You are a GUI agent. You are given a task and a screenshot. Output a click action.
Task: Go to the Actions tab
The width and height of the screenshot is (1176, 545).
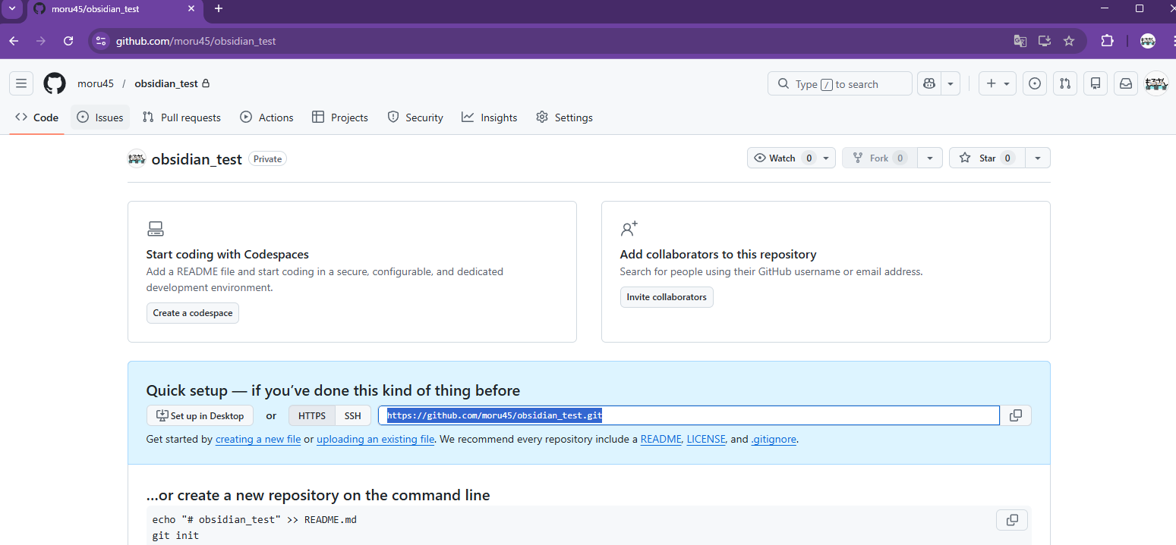tap(266, 117)
